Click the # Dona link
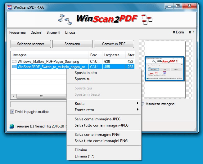The width and height of the screenshot is (203, 164). [x=178, y=32]
